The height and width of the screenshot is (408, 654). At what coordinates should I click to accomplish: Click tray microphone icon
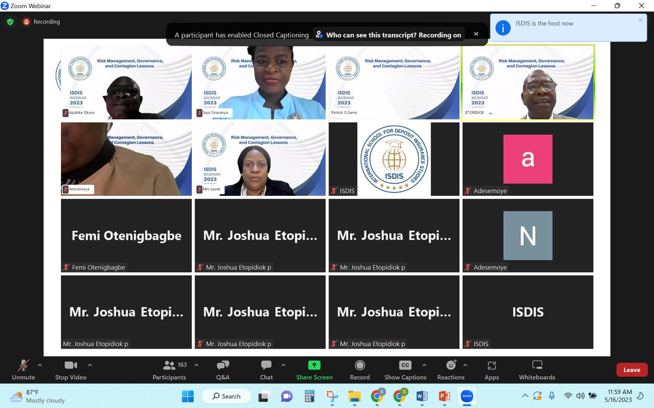[x=552, y=395]
